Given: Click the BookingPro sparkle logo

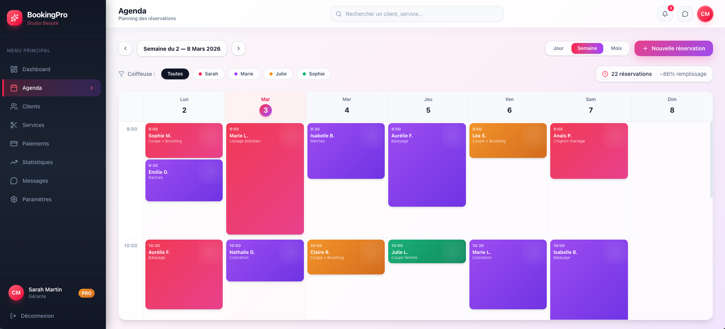Looking at the screenshot, I should (15, 18).
